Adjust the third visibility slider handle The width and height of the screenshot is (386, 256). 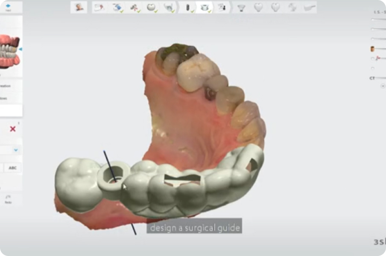click(x=373, y=38)
